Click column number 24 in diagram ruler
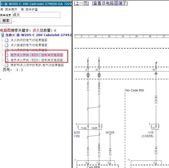The height and width of the screenshot is (168, 169). [x=123, y=36]
